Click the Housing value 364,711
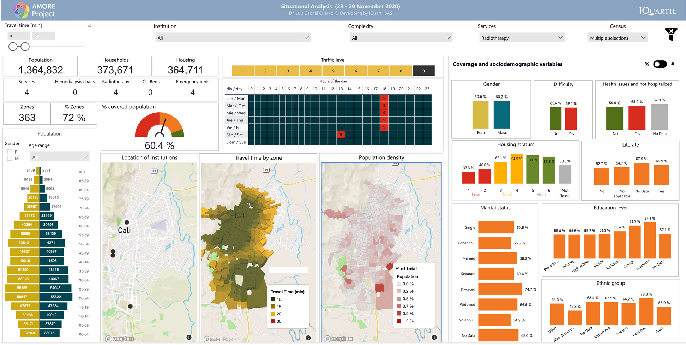686x345 pixels. click(185, 70)
